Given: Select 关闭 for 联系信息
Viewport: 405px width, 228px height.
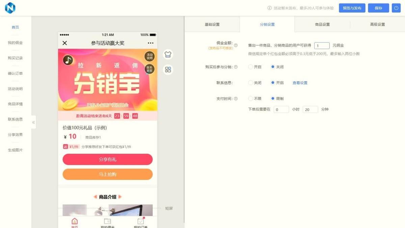Looking at the screenshot, I should 250,83.
